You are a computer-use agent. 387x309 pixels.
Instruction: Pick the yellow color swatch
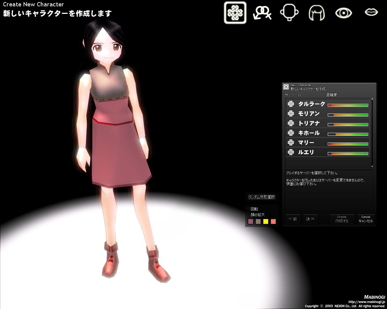pyautogui.click(x=266, y=221)
